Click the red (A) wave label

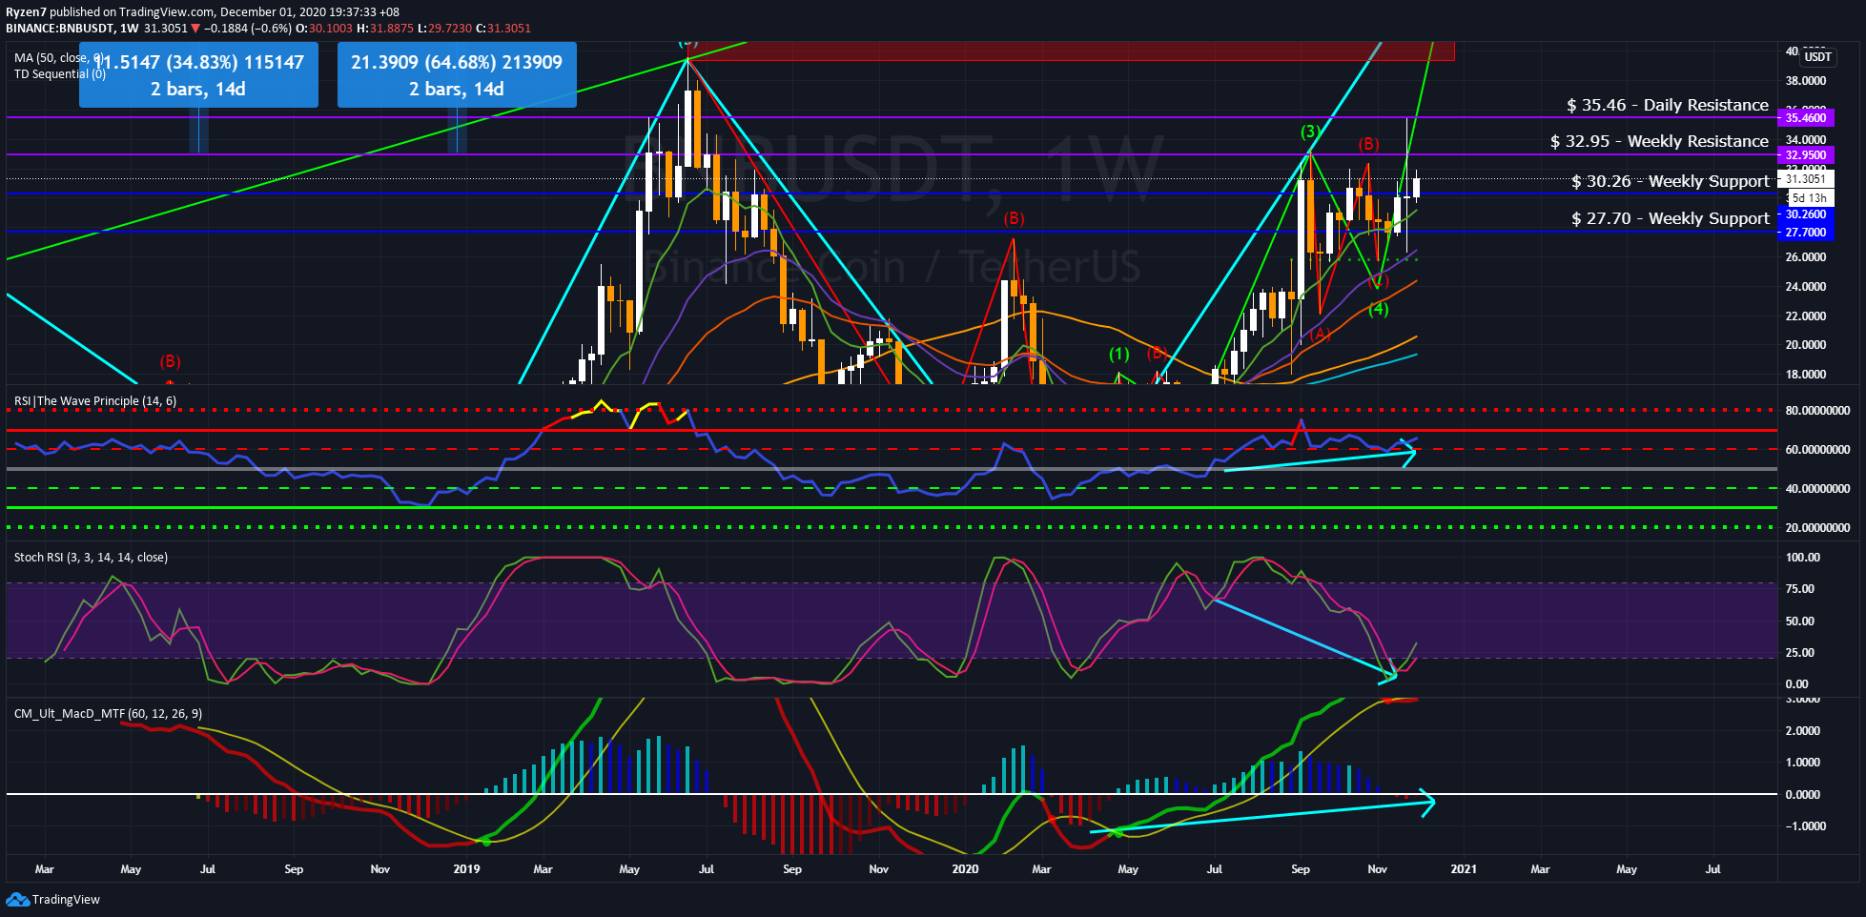pos(1321,335)
